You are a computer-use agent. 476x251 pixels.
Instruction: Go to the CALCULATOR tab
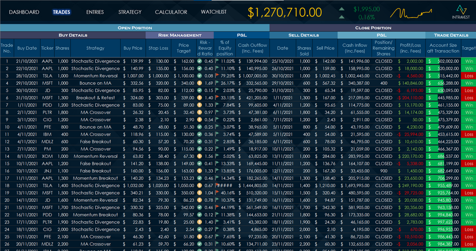point(171,12)
